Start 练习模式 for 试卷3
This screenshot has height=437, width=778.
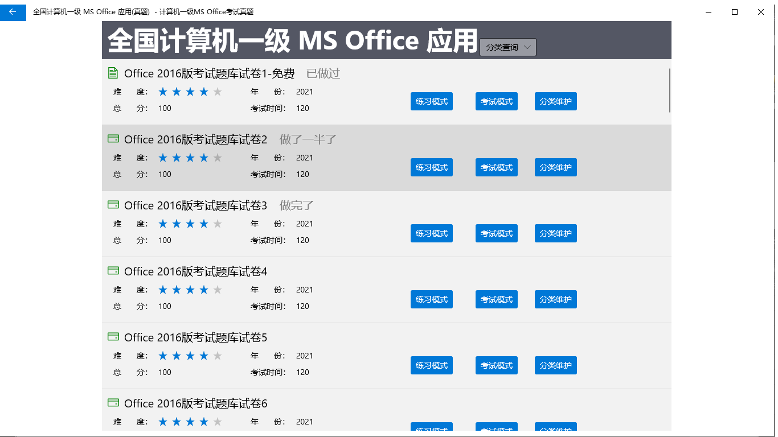(x=432, y=233)
